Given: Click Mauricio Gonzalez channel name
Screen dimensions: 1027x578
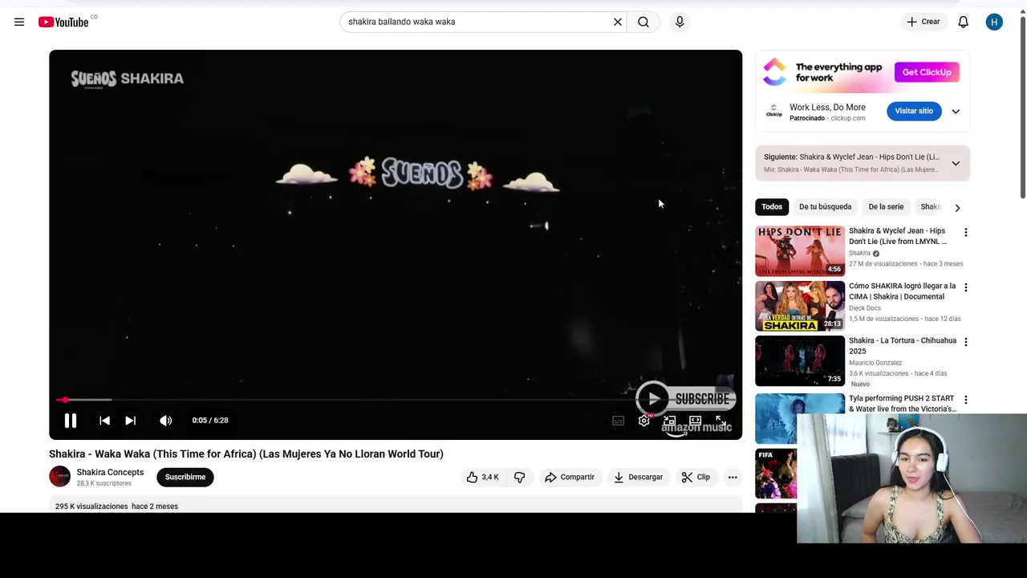Looking at the screenshot, I should click(875, 363).
